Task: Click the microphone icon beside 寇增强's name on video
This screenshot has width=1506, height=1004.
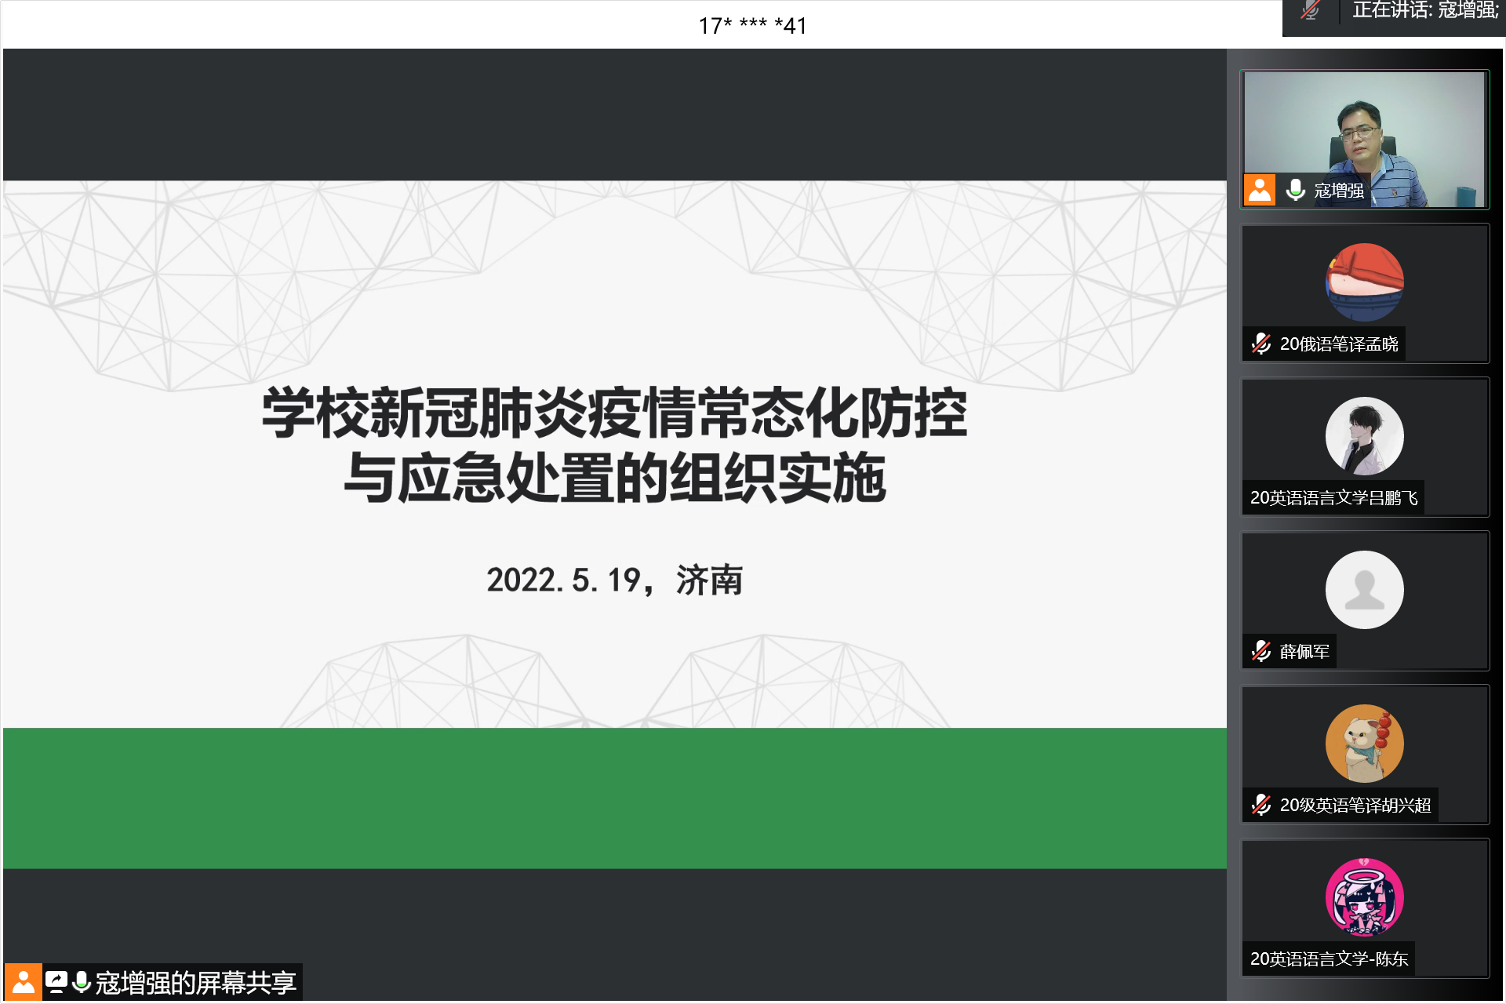Action: click(x=1296, y=190)
